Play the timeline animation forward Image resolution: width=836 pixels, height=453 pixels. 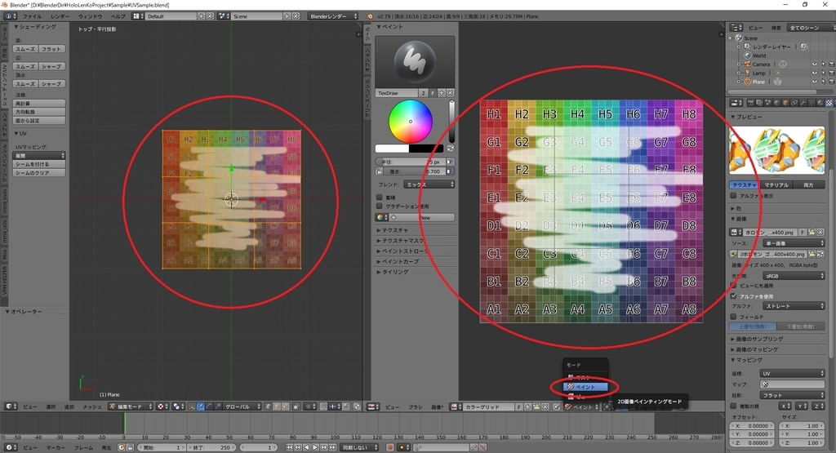(315, 447)
